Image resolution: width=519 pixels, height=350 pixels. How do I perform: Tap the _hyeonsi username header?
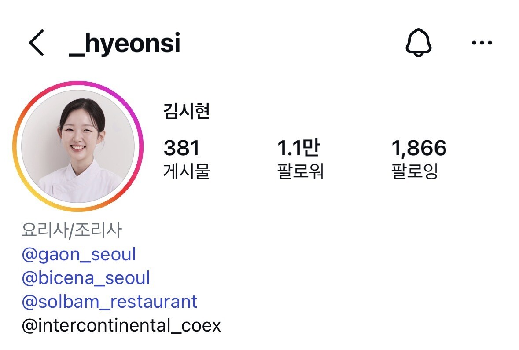click(x=125, y=44)
